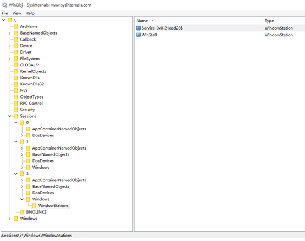Collapse the Sessions tree node
The image size is (305, 241).
point(10,116)
